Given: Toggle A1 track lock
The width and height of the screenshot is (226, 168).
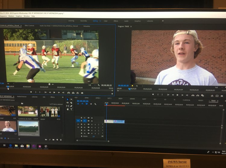Looking at the screenshot, I should click(x=81, y=124).
